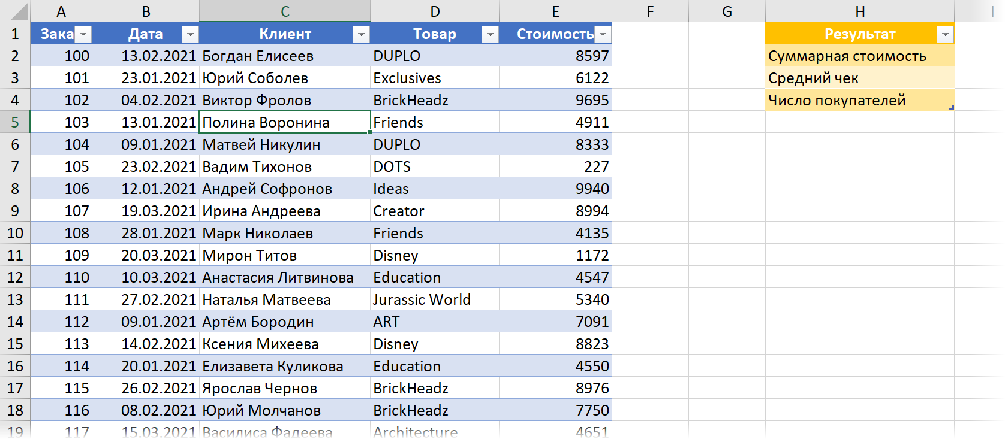Screen dimensions: 1005x439
Task: Select client cell Наталья Матвеева
Action: pos(285,299)
